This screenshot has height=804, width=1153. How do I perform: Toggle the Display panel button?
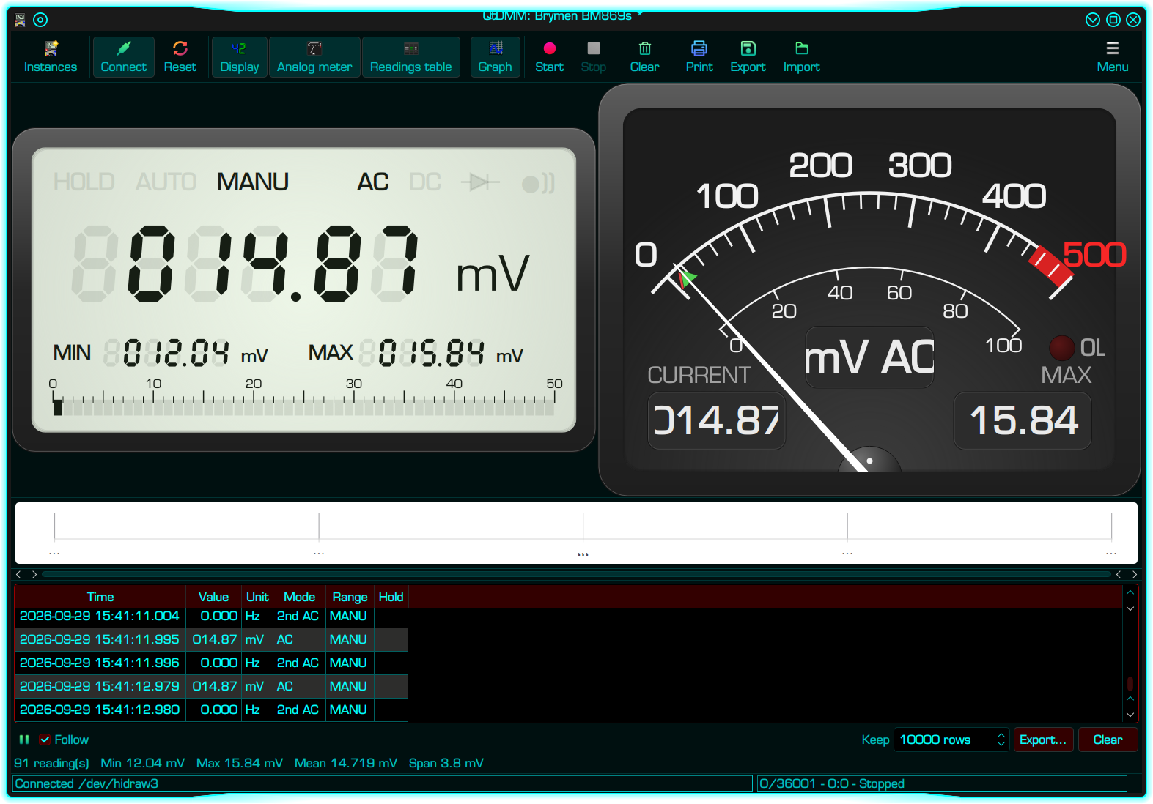click(239, 57)
